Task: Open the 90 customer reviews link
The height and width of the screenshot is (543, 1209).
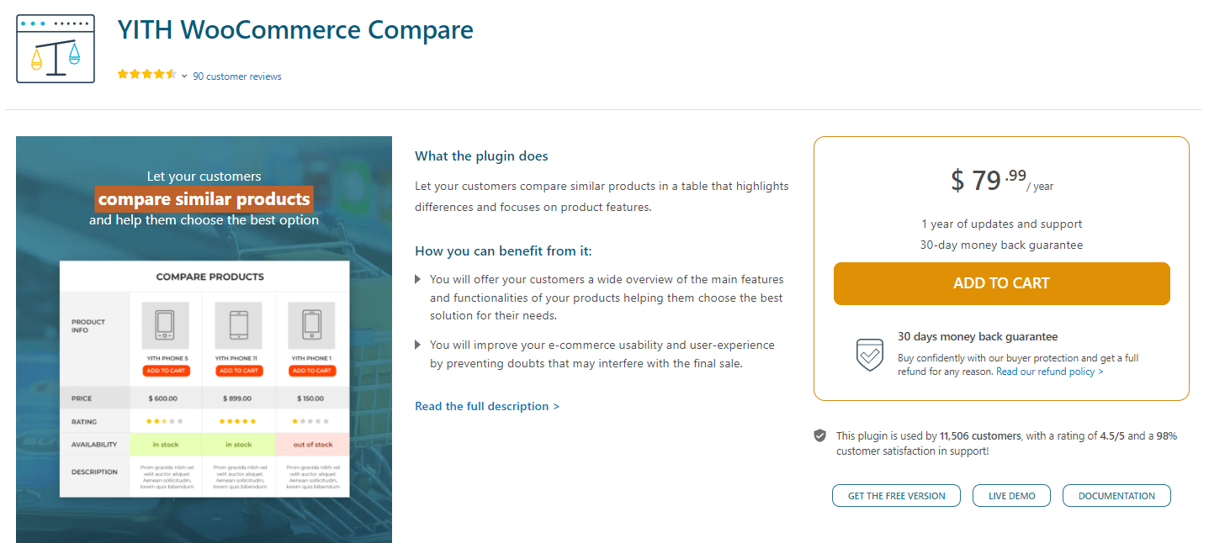Action: [237, 76]
